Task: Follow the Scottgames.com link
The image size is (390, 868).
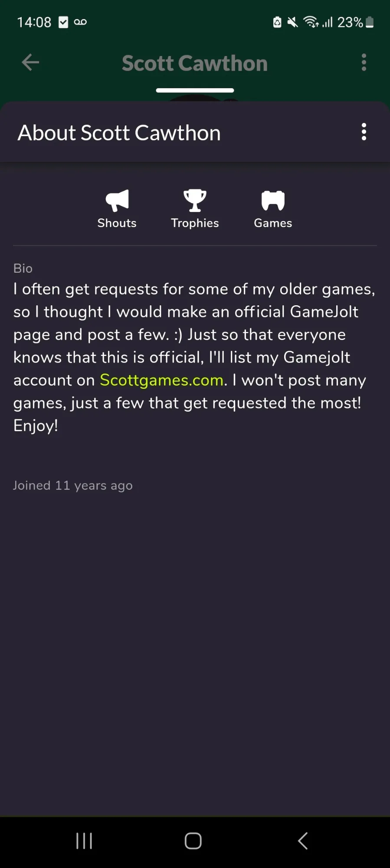Action: pyautogui.click(x=161, y=380)
